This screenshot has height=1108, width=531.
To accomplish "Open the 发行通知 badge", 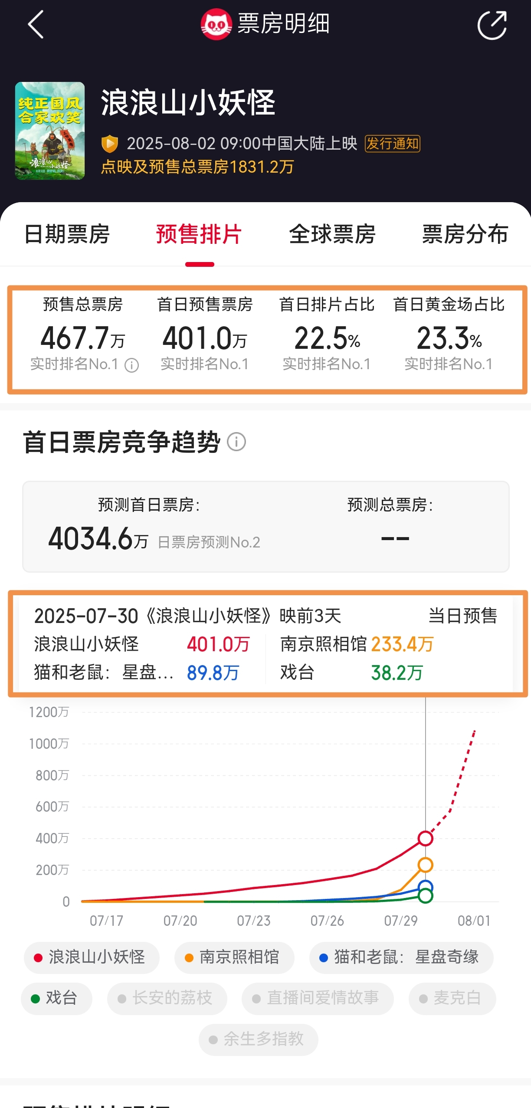I will point(392,144).
